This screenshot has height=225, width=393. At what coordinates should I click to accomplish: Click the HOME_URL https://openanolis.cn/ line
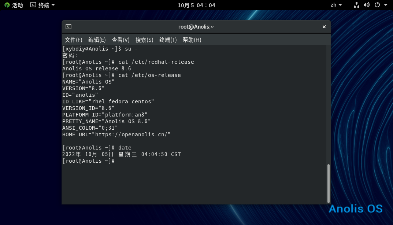point(116,135)
